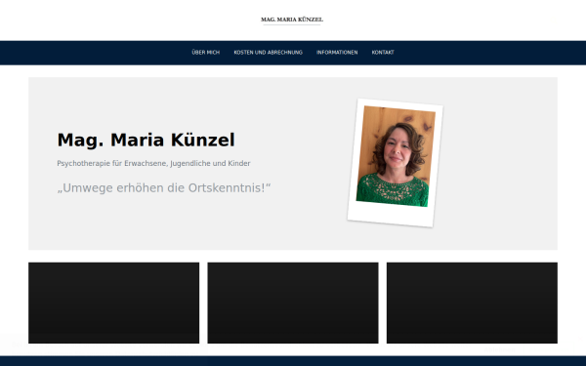586x366 pixels.
Task: Click the heading 'Mag. Maria Künzel'
Action: point(146,140)
